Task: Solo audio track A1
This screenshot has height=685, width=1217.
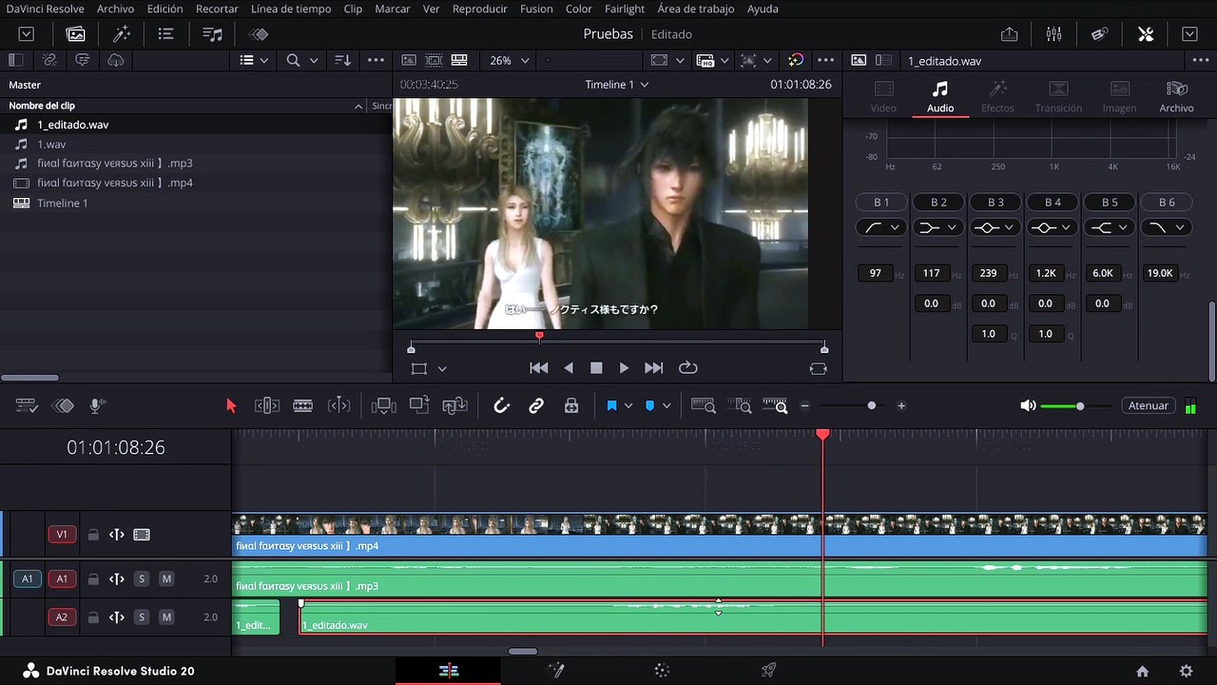Action: [x=142, y=578]
